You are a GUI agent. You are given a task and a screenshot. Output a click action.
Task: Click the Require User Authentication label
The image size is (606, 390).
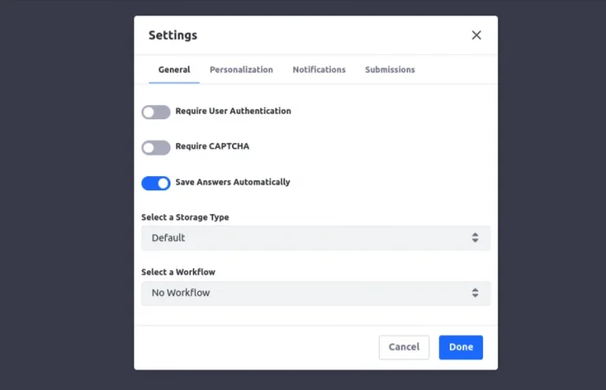233,111
